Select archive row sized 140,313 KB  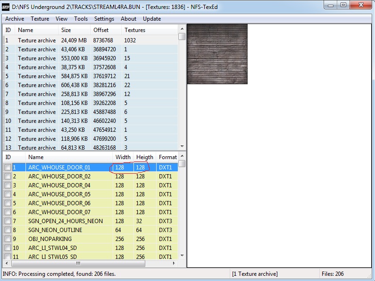91,121
